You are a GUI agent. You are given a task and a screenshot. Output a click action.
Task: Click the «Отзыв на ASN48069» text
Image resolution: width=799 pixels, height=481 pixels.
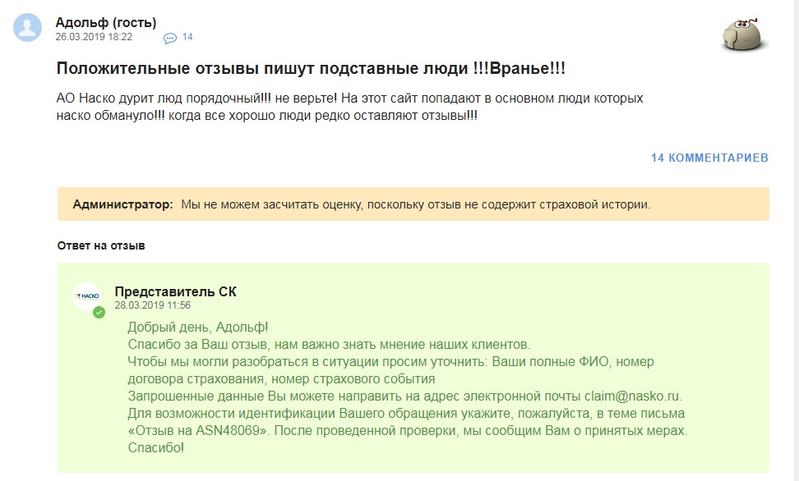click(199, 431)
